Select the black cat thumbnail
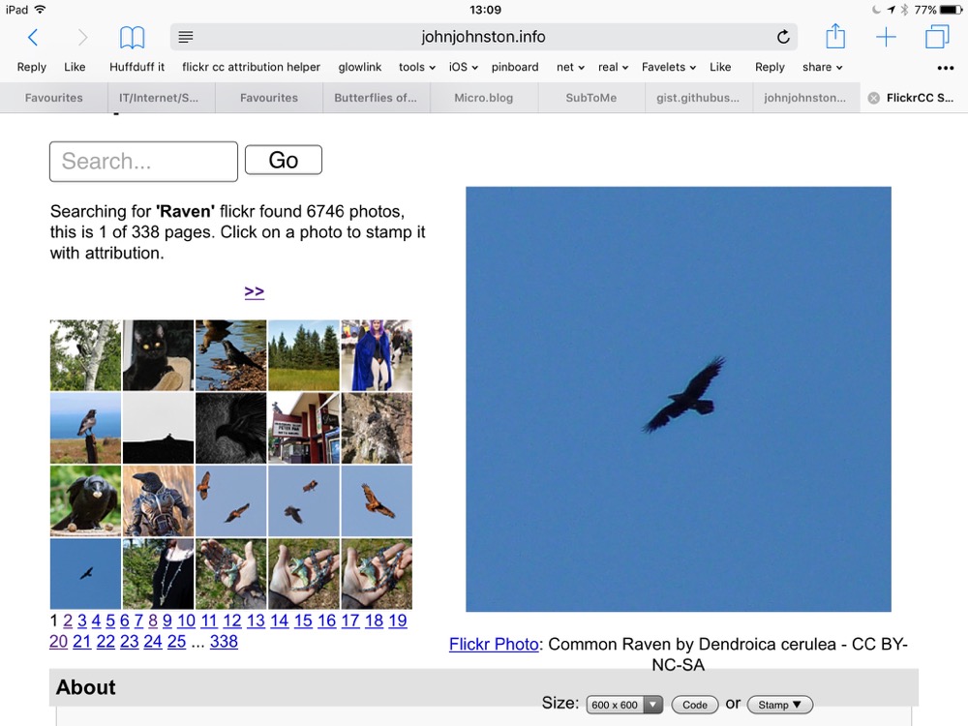The image size is (968, 726). [158, 355]
